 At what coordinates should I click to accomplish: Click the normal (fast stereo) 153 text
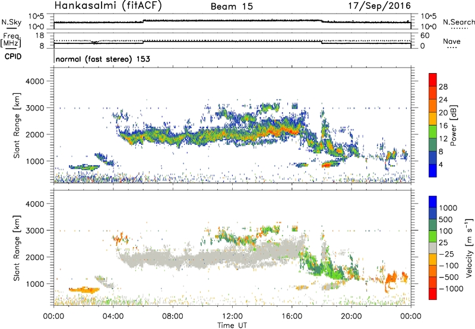point(103,59)
